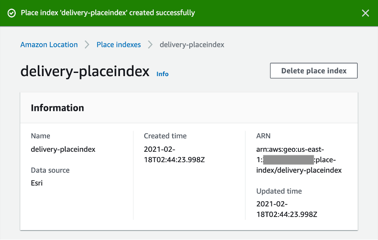Click the ARN label
Image resolution: width=378 pixels, height=240 pixels.
263,136
